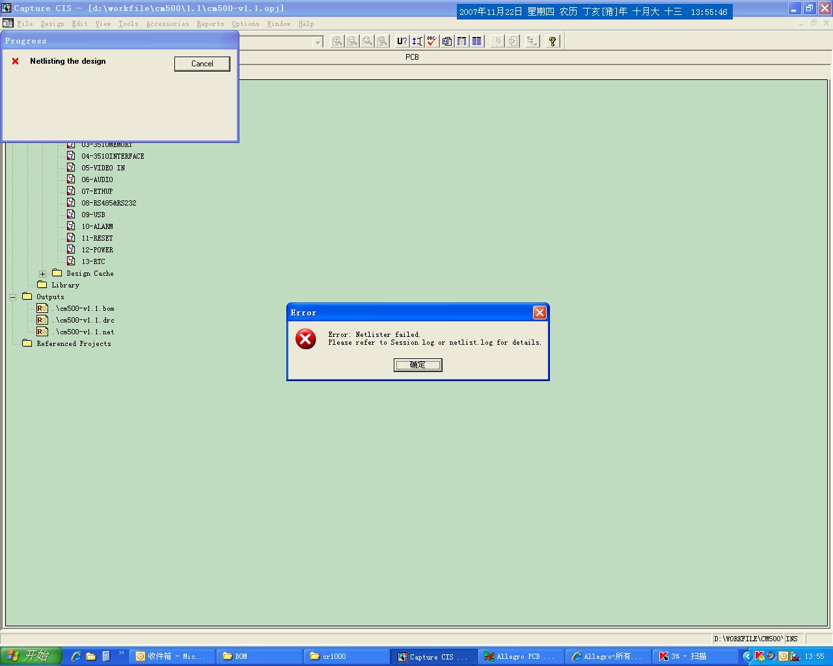The height and width of the screenshot is (666, 833).
Task: Open the Tools menu
Action: pos(128,23)
